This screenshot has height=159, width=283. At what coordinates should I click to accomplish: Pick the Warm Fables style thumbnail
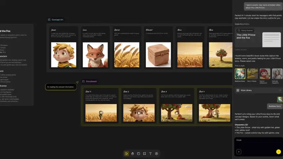(252, 74)
